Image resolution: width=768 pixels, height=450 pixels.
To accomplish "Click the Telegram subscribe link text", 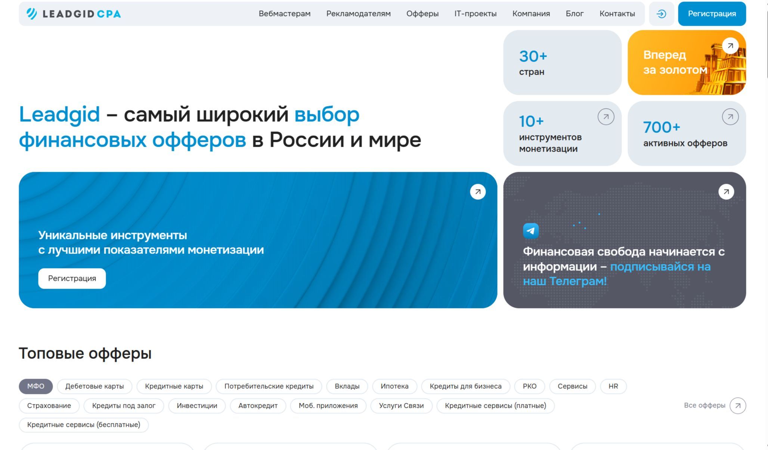I will click(x=660, y=267).
